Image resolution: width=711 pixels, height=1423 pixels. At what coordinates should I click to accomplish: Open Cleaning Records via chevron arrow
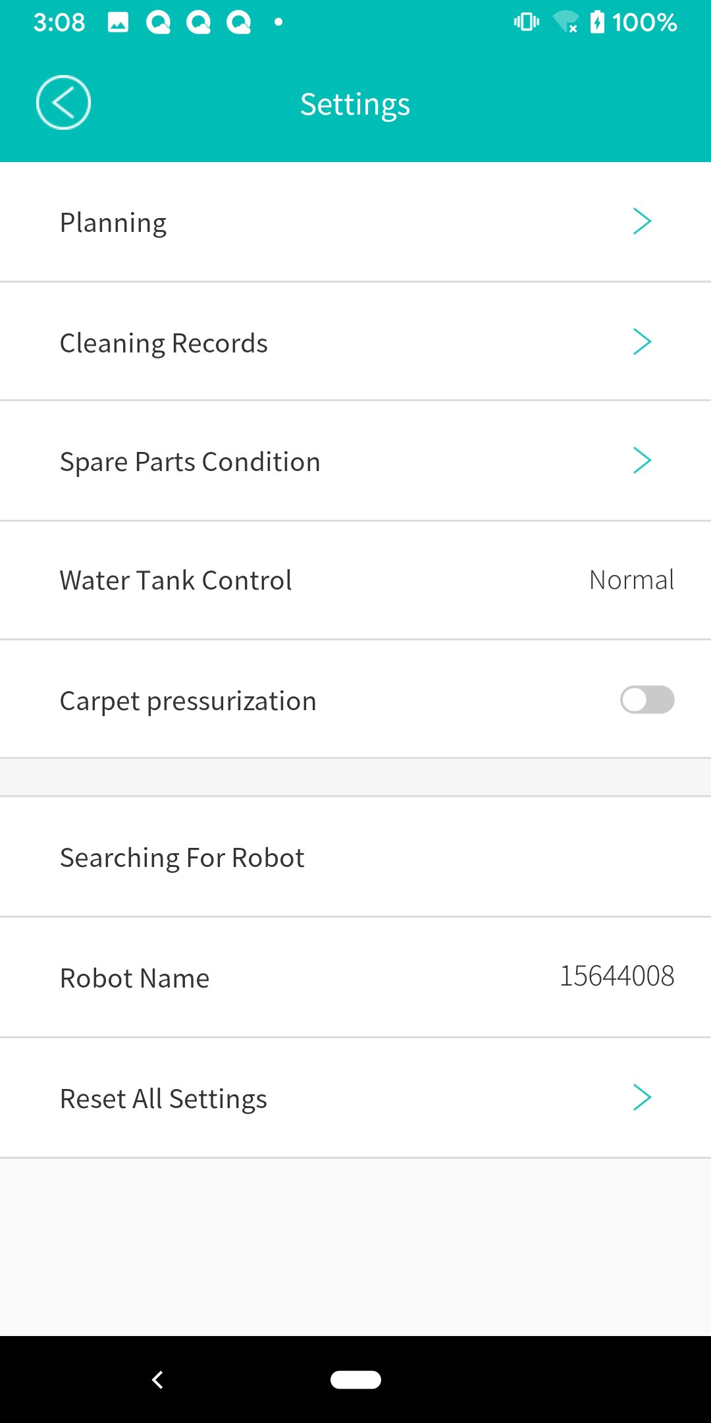click(642, 342)
